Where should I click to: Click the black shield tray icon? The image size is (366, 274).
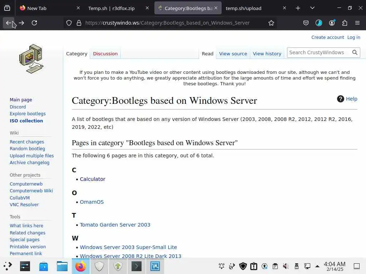click(243, 266)
